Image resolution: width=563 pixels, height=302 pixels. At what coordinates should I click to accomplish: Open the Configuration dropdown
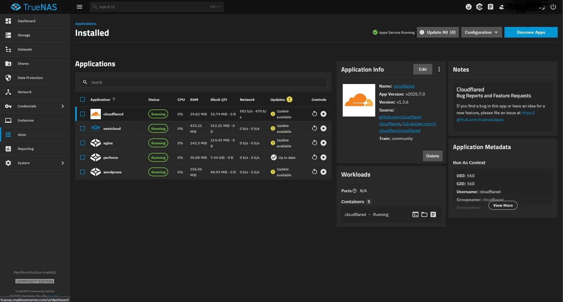pyautogui.click(x=481, y=32)
